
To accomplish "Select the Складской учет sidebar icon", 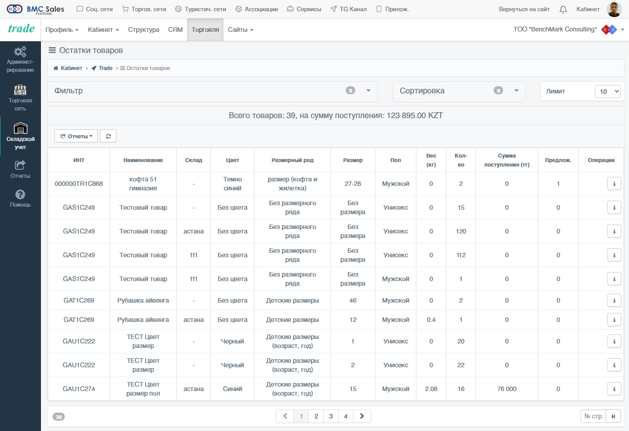I will (20, 136).
